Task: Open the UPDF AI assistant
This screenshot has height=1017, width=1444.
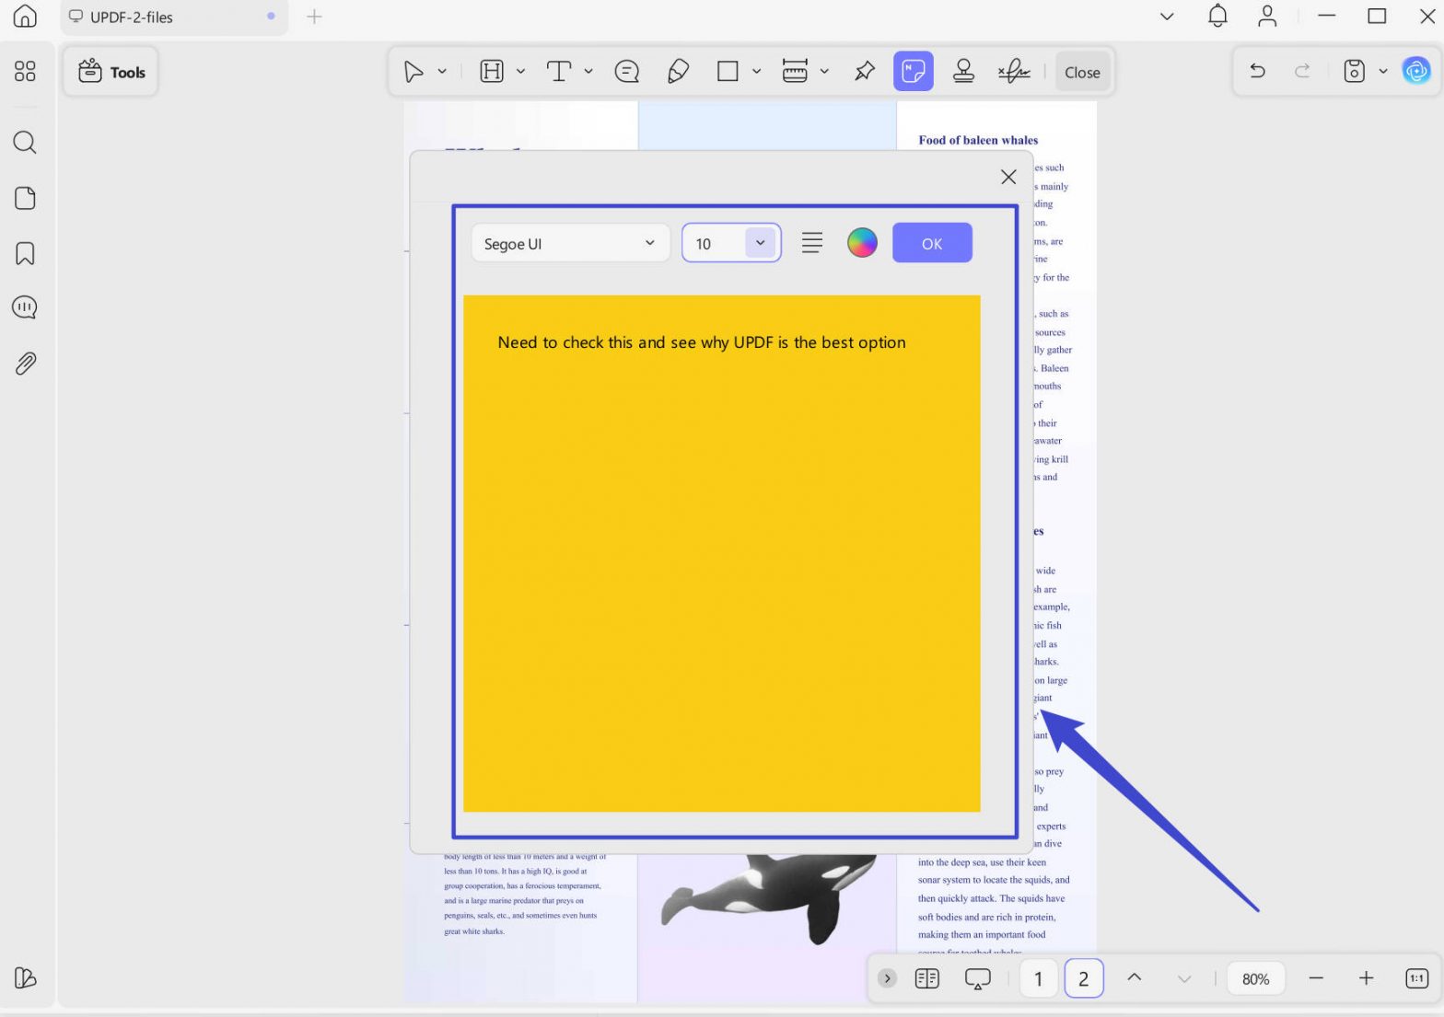Action: (1416, 71)
